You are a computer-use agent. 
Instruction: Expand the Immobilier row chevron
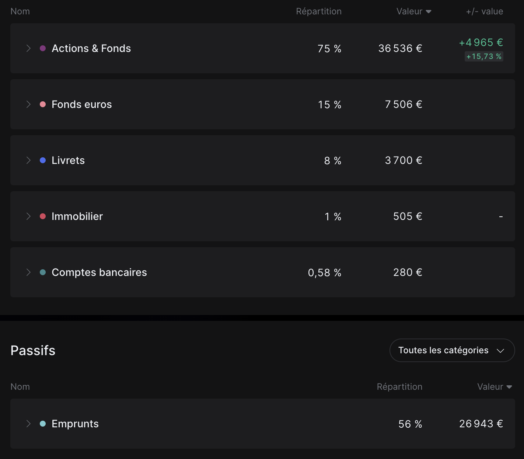(x=28, y=216)
